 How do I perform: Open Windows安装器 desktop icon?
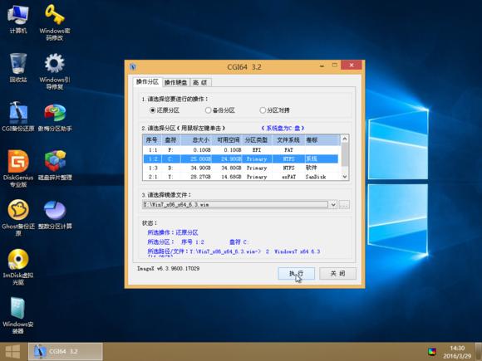pos(18,315)
